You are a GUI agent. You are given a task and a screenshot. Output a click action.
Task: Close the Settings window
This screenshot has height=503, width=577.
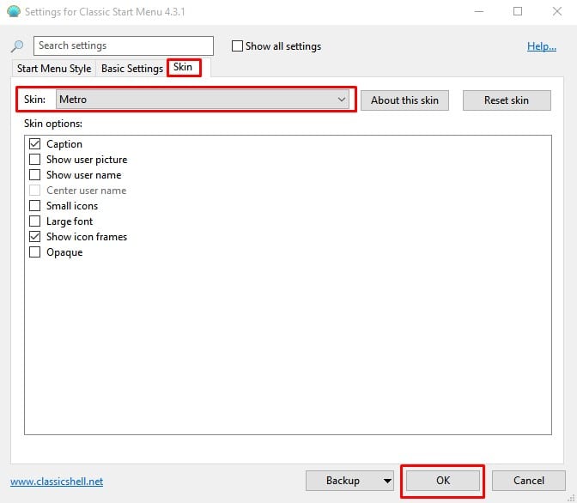click(x=557, y=11)
